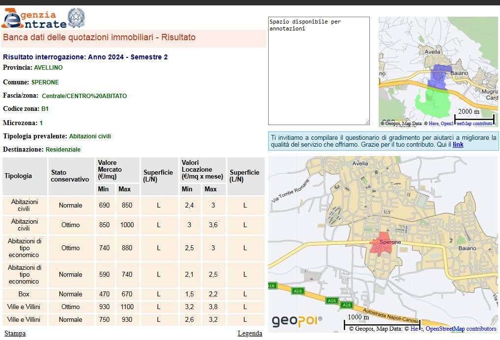The width and height of the screenshot is (500, 340).
Task: Click the leftmost A16 highway shield
Action: pyautogui.click(x=272, y=286)
